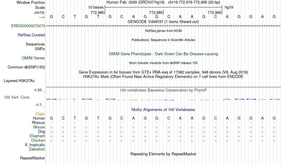Select the Window Position label
Image resolution: width=281 pixels, height=165 pixels.
coord(31,2)
